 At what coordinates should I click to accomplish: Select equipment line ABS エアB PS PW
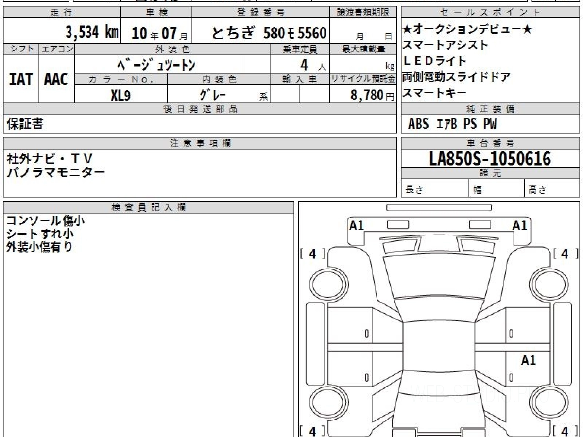[x=452, y=124]
